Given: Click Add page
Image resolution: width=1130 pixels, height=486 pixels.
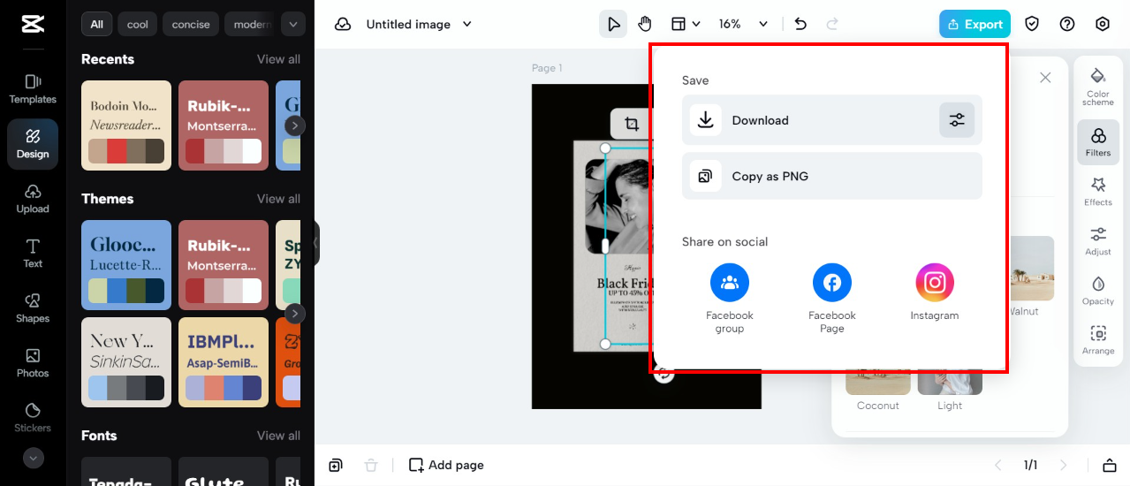Looking at the screenshot, I should click(446, 465).
